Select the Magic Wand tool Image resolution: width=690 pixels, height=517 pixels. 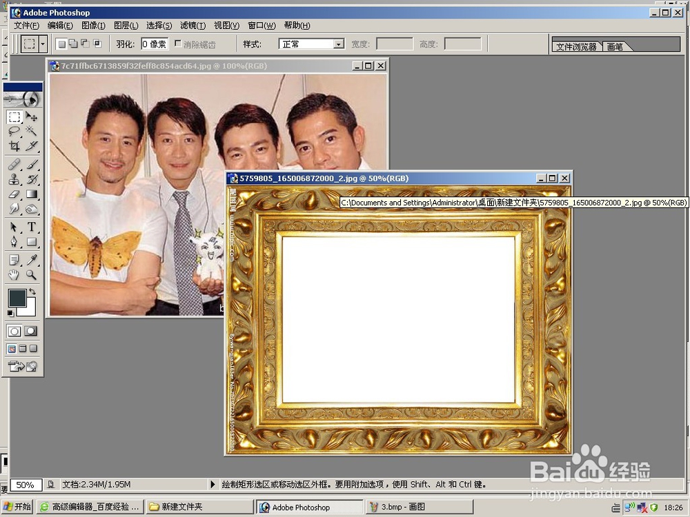point(31,131)
